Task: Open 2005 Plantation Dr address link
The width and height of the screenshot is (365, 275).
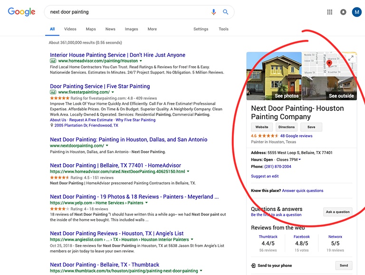Action: 86,126
